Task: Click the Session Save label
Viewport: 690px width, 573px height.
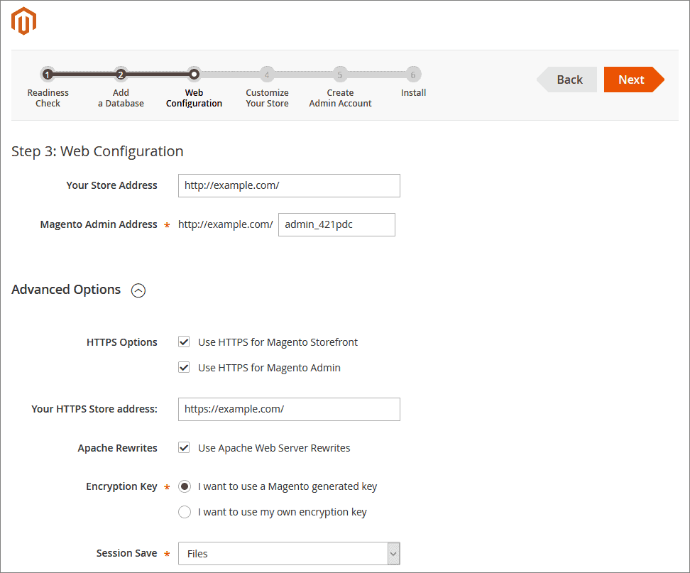Action: [127, 553]
